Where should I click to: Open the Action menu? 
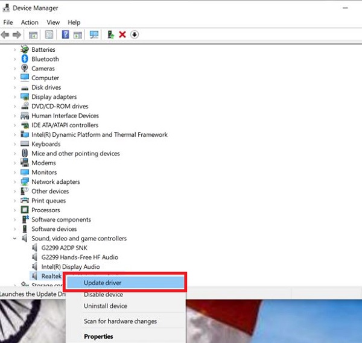(x=30, y=22)
